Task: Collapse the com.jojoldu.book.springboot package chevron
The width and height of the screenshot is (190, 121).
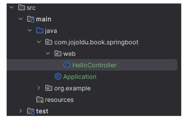Action: point(39,42)
